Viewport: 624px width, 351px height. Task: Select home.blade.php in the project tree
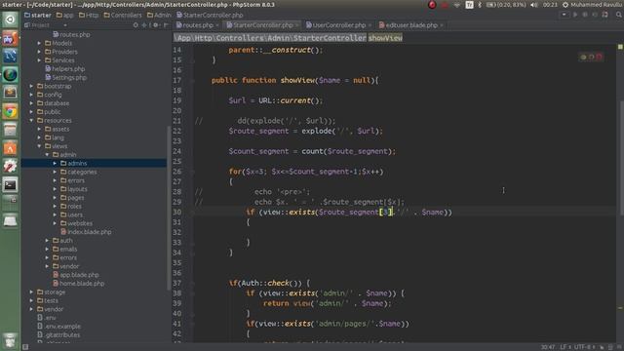pyautogui.click(x=78, y=284)
